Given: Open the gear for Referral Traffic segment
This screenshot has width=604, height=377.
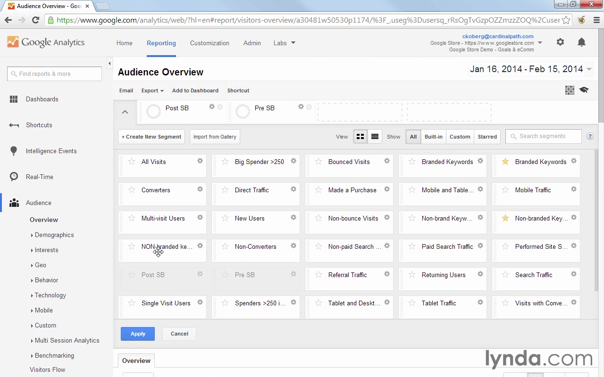Looking at the screenshot, I should 387,274.
